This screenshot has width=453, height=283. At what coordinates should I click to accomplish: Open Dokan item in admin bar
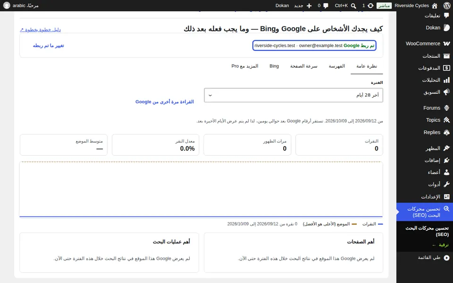(282, 6)
